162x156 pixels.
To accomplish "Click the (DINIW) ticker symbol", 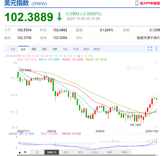I will click(39, 4).
